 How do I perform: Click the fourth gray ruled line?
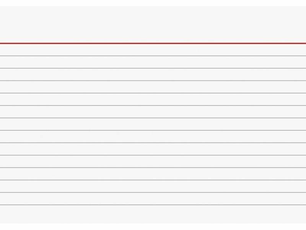pos(153,93)
